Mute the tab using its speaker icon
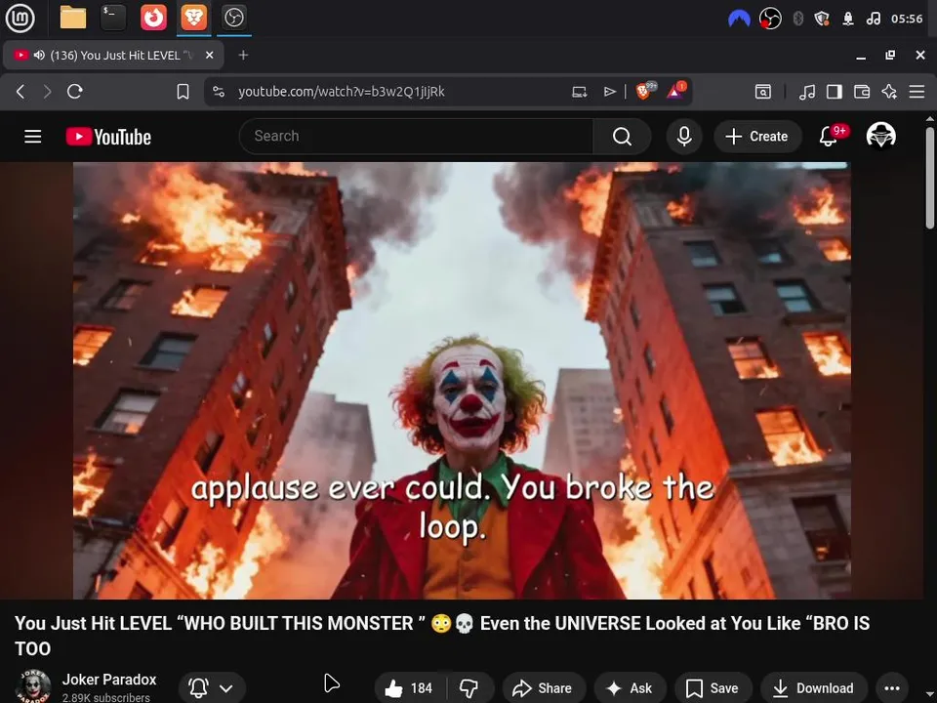937x703 pixels. [39, 55]
